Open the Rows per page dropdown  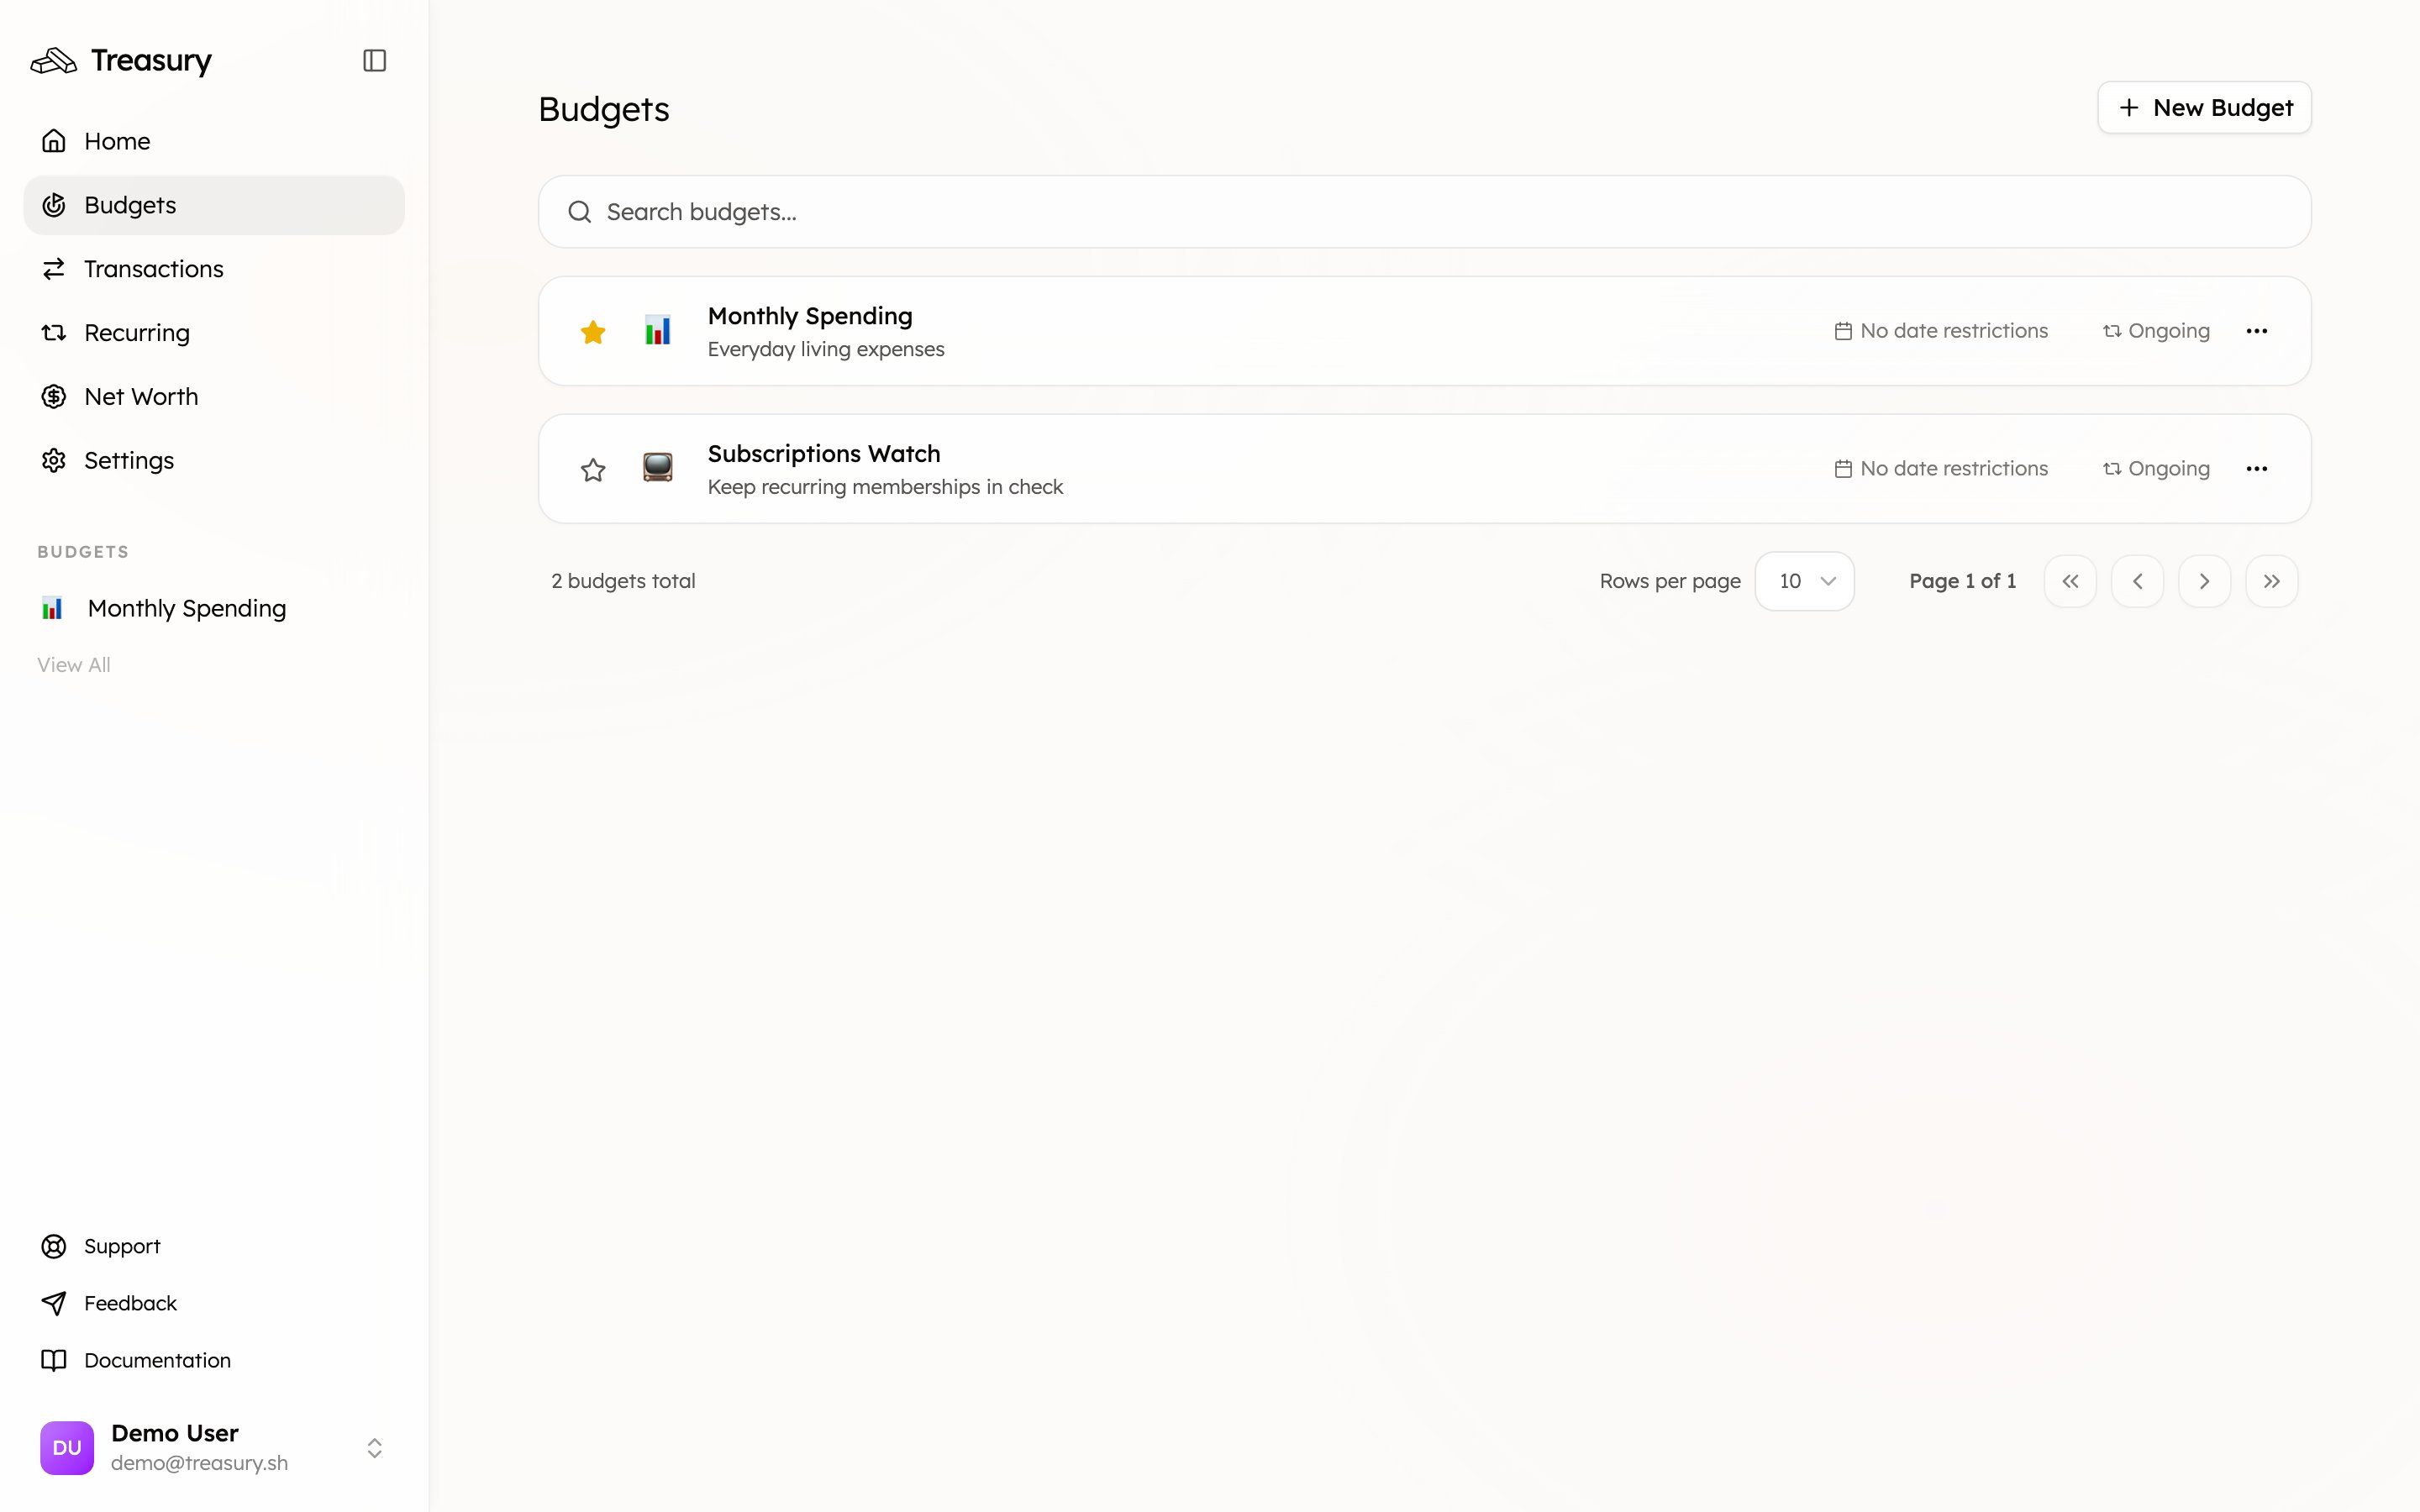(x=1805, y=581)
